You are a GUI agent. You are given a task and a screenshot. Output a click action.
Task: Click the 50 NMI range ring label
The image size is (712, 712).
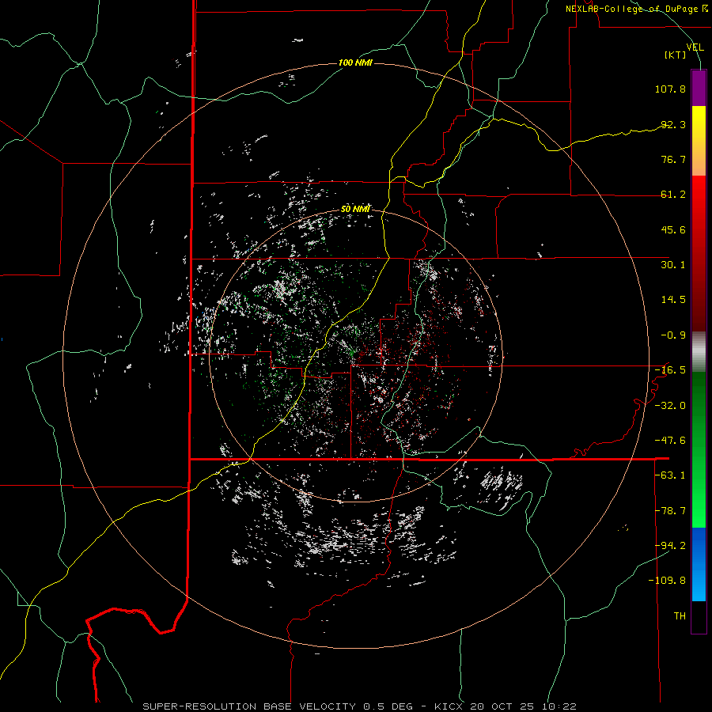(x=356, y=209)
